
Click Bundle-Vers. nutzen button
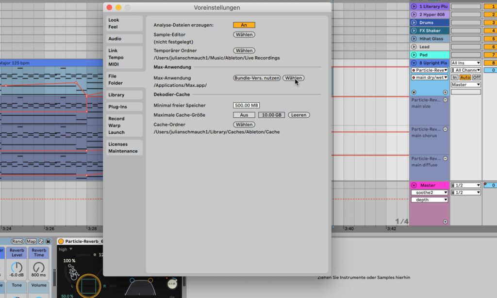pyautogui.click(x=257, y=78)
